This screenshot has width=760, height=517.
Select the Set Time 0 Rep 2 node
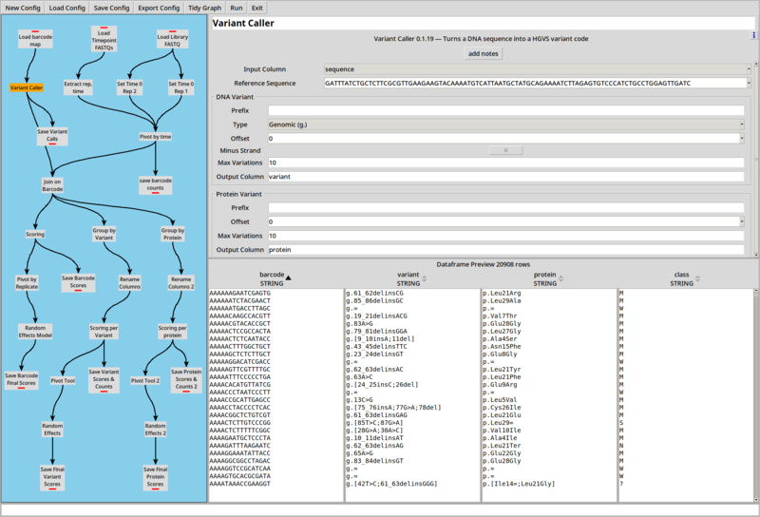tap(129, 87)
